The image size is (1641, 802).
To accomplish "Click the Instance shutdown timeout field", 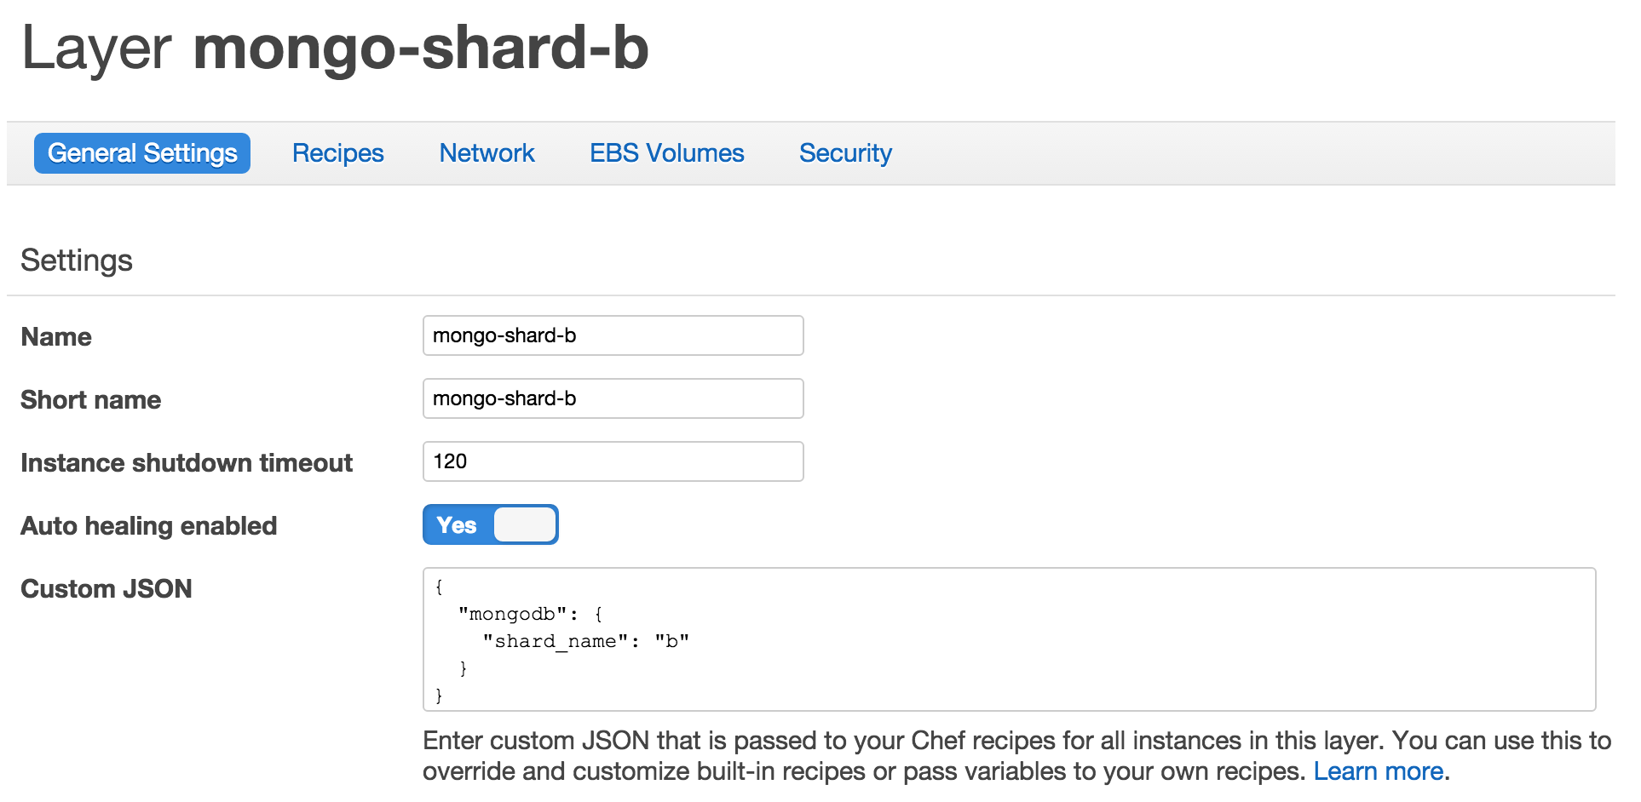I will tap(612, 461).
